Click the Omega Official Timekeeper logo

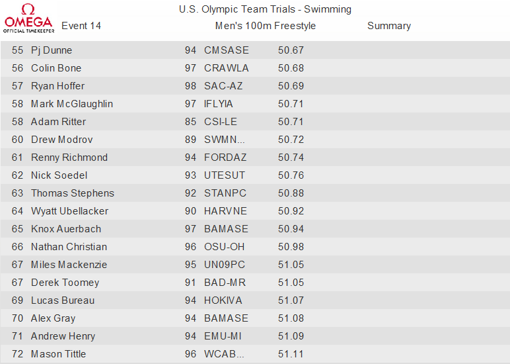click(28, 19)
